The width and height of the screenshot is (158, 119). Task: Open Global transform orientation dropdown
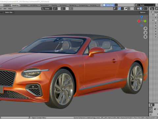coord(47,9)
